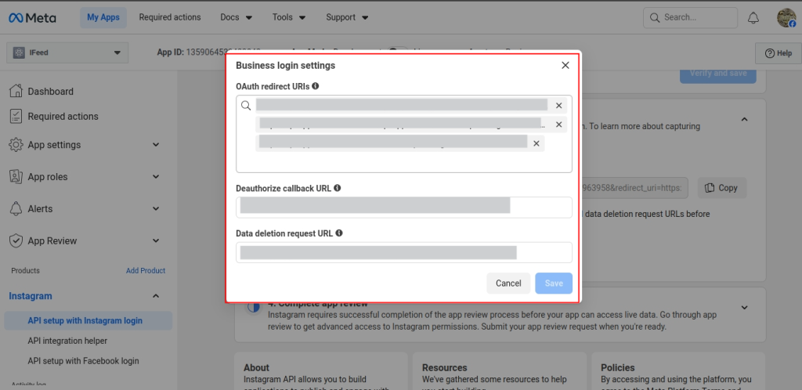The height and width of the screenshot is (390, 802).
Task: Click info icon beside Data deletion request URL
Action: click(x=338, y=233)
